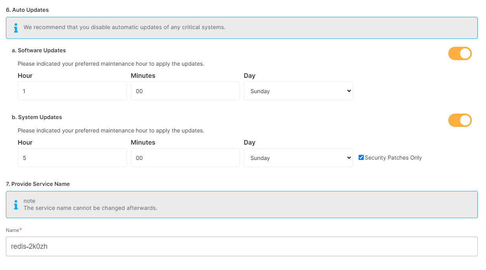This screenshot has width=486, height=270.
Task: Click the Software Updates Minutes field
Action: pos(185,91)
